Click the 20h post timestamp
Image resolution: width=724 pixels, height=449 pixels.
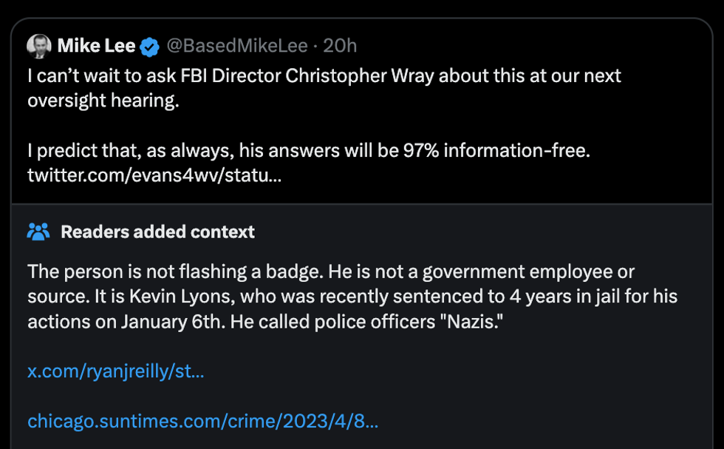(340, 47)
